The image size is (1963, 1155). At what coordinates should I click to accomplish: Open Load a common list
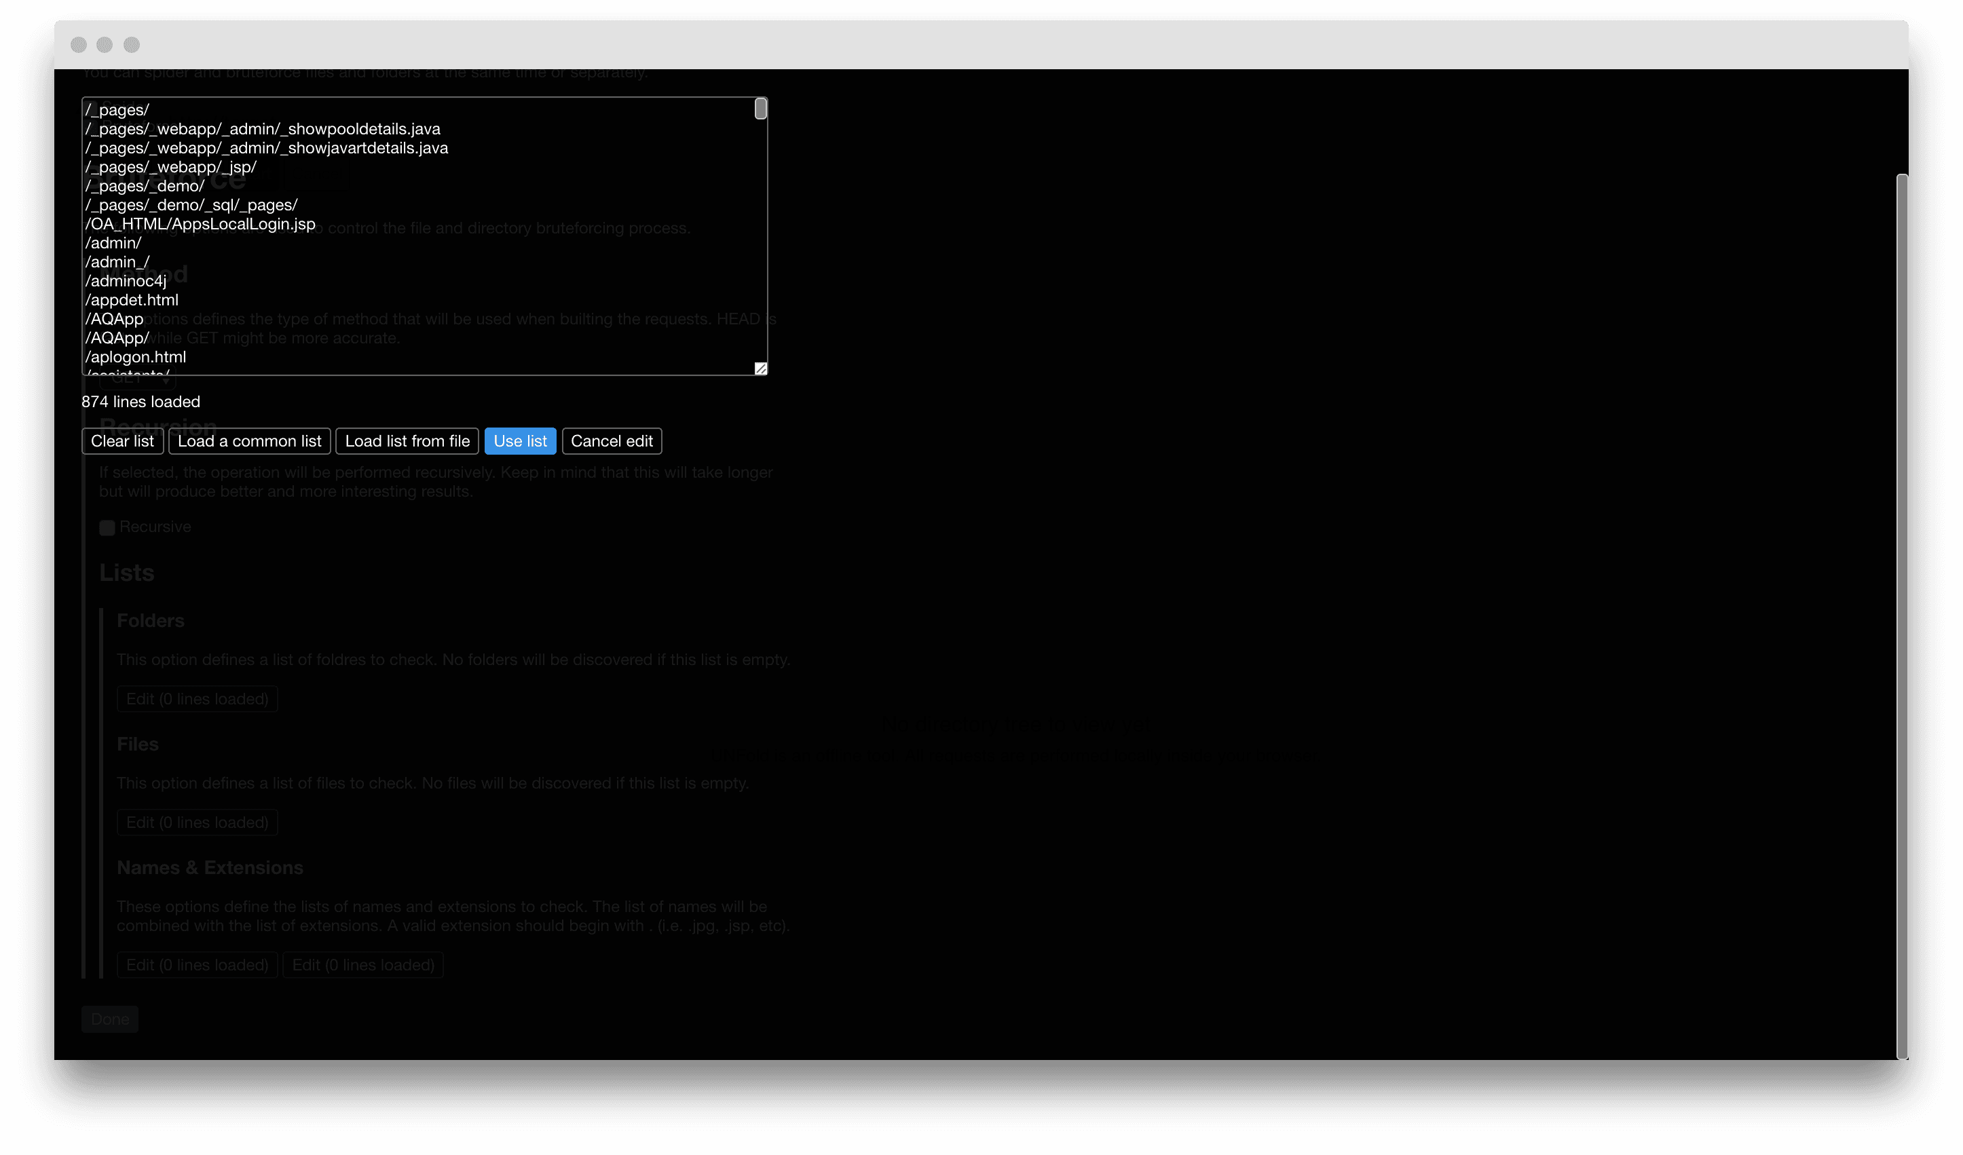(x=249, y=441)
